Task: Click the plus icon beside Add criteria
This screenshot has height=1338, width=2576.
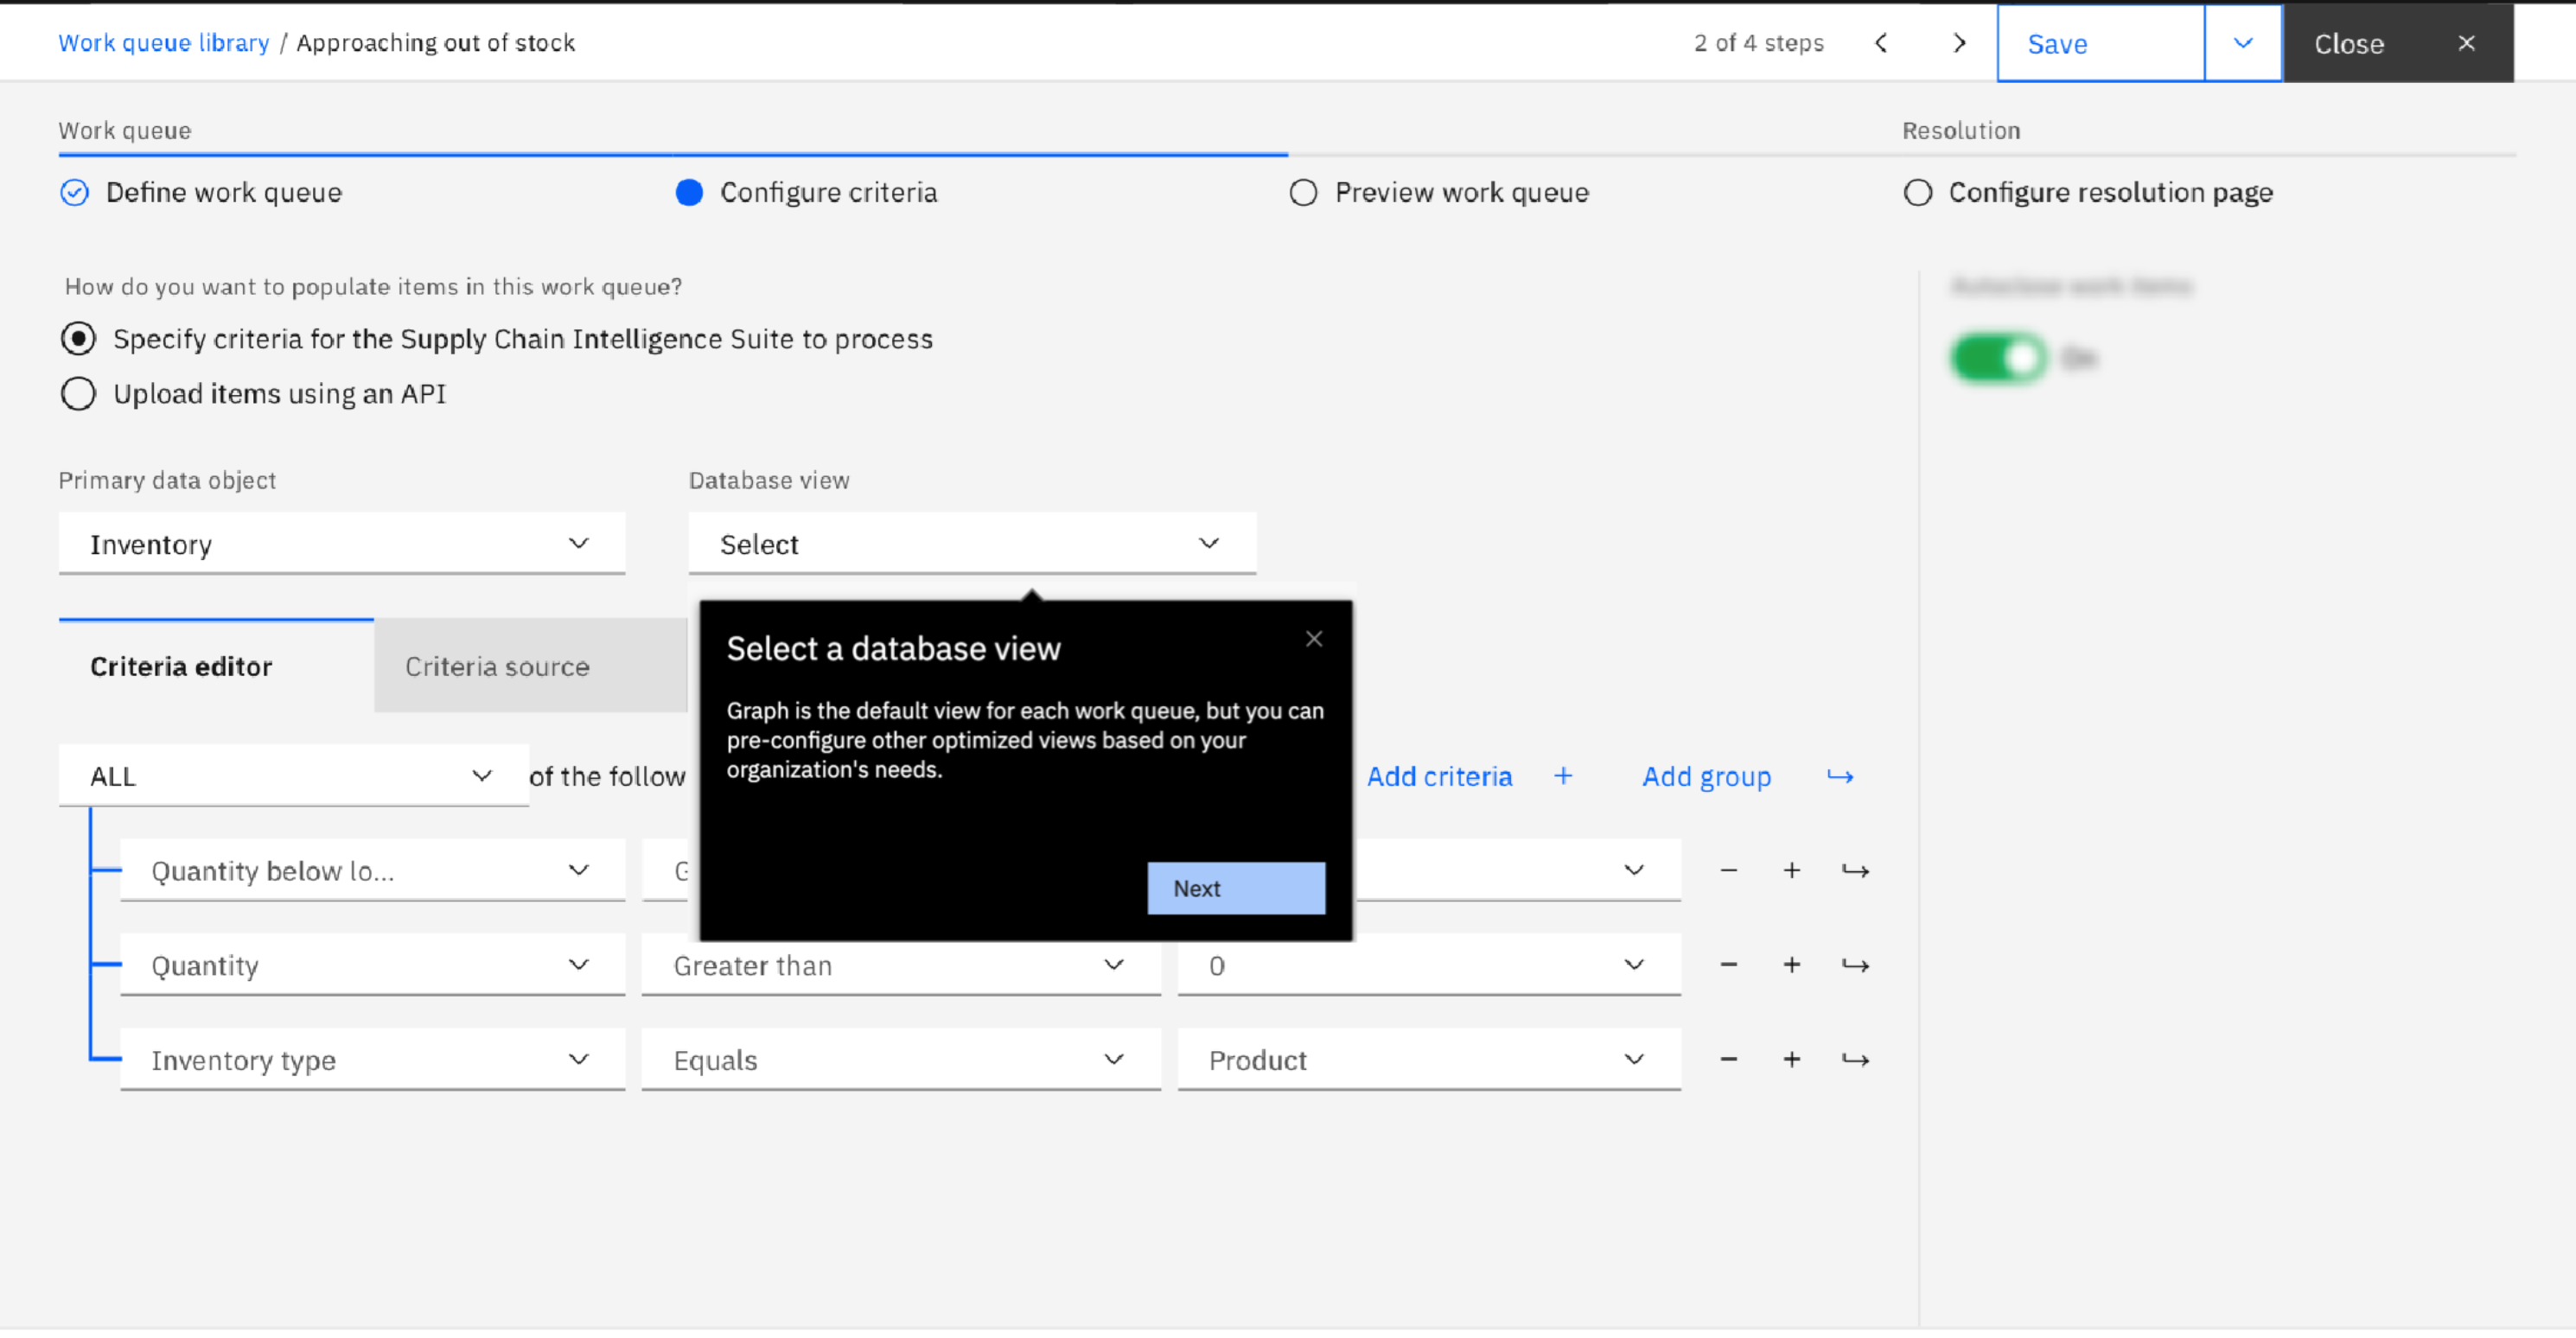Action: 1563,777
